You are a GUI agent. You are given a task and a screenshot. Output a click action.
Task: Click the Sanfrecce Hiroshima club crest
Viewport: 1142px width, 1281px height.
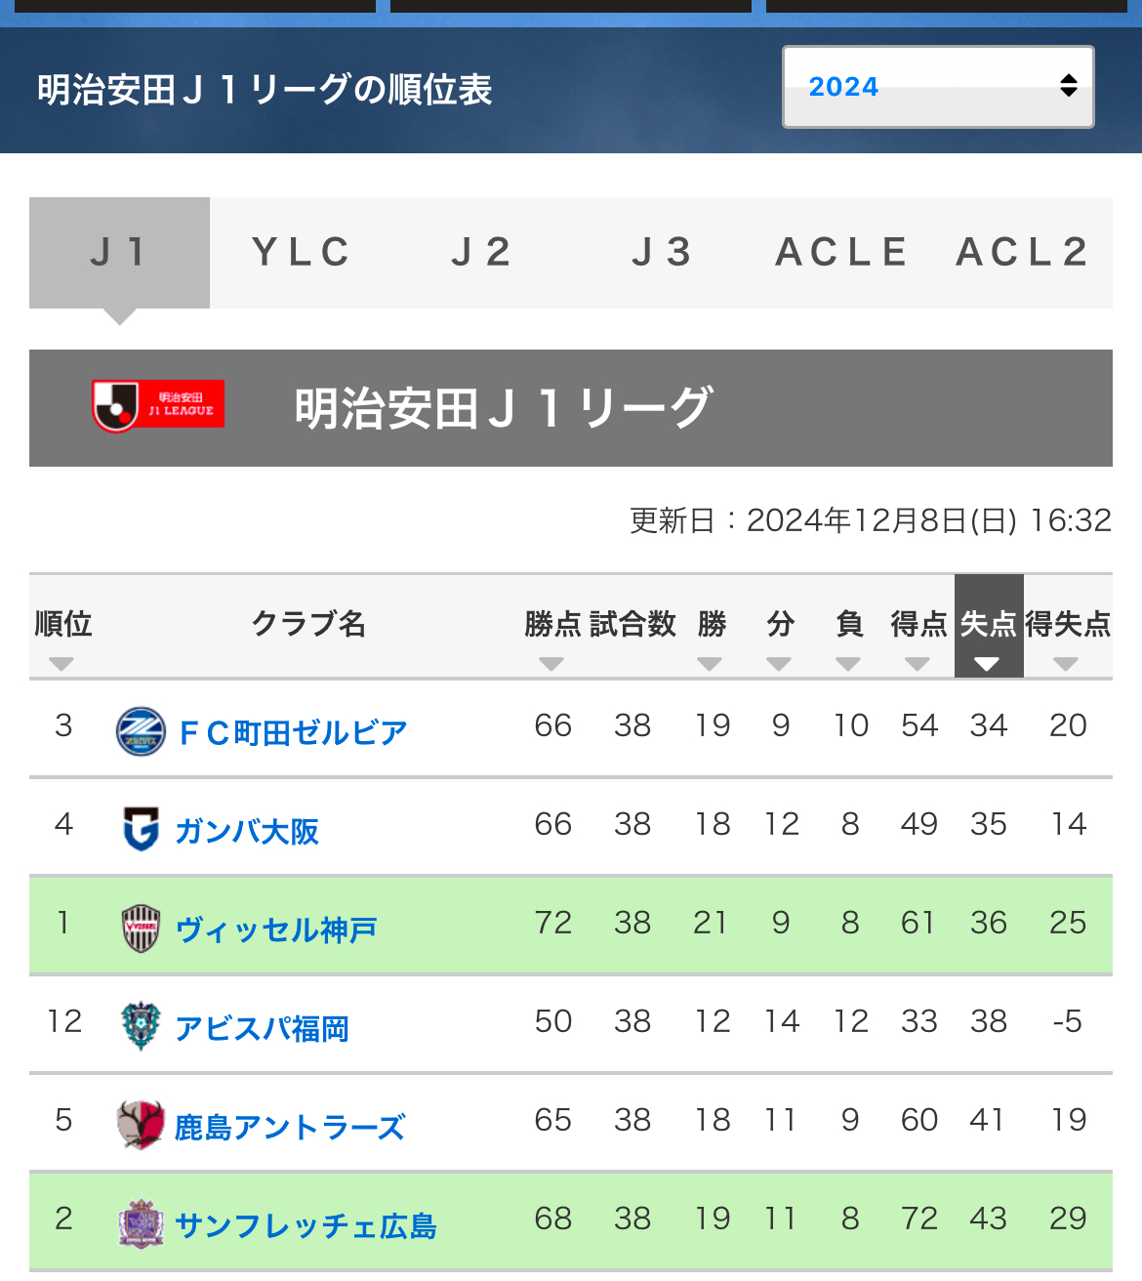pos(141,1223)
